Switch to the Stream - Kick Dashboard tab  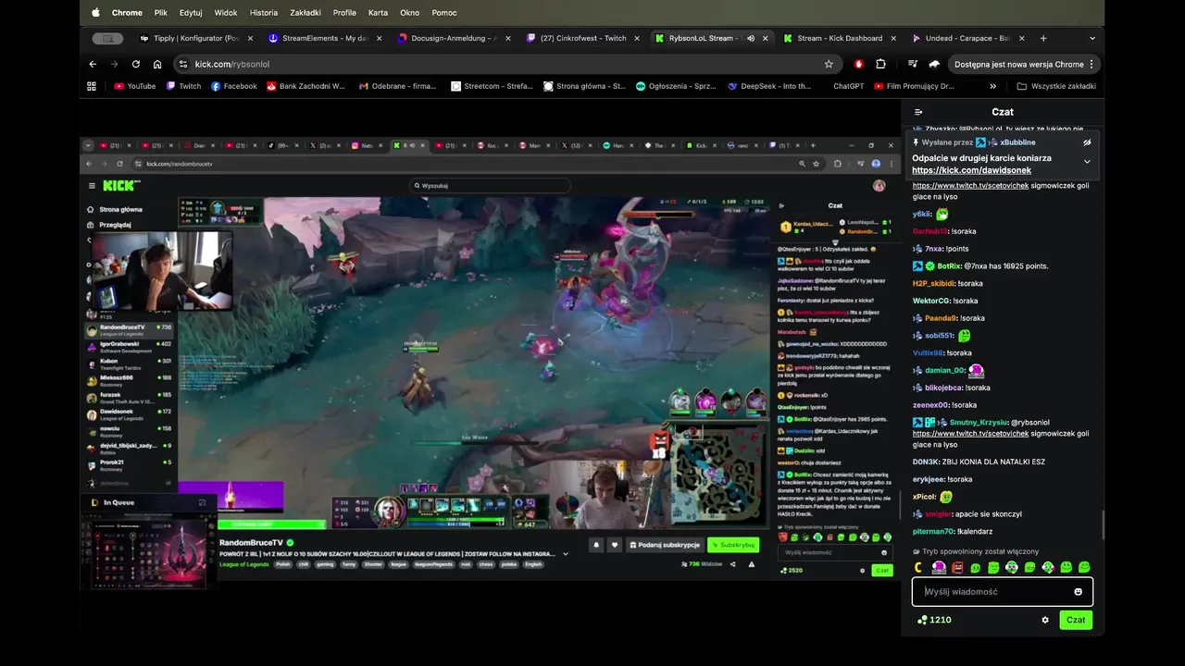coord(839,38)
